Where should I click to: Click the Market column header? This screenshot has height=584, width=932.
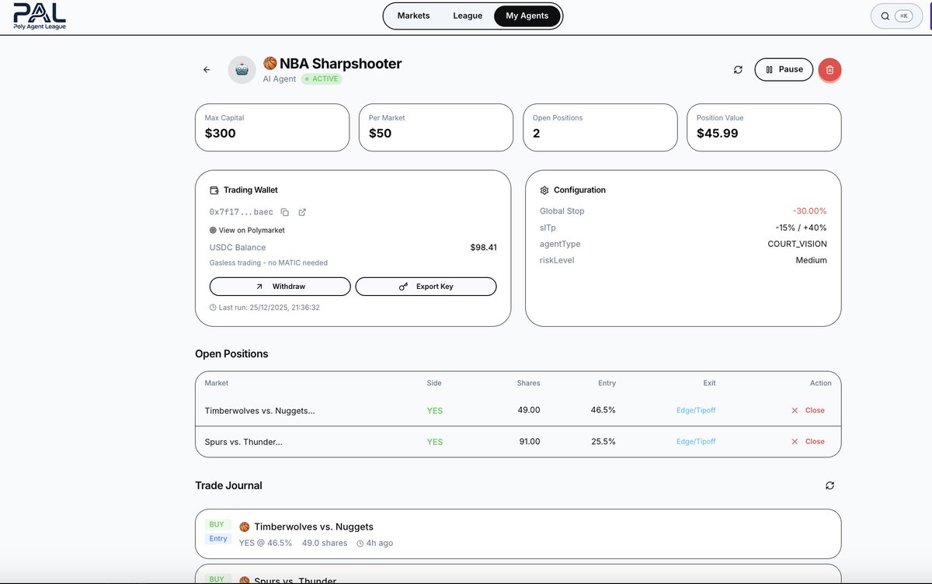[216, 383]
